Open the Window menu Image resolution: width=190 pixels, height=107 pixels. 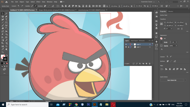tap(50, 2)
